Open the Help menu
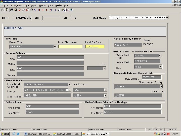This screenshot has height=136, width=181. [x=66, y=6]
